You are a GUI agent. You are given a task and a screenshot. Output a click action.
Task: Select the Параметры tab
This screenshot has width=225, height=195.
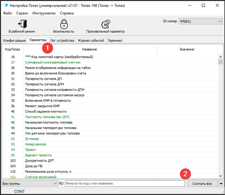[38, 40]
